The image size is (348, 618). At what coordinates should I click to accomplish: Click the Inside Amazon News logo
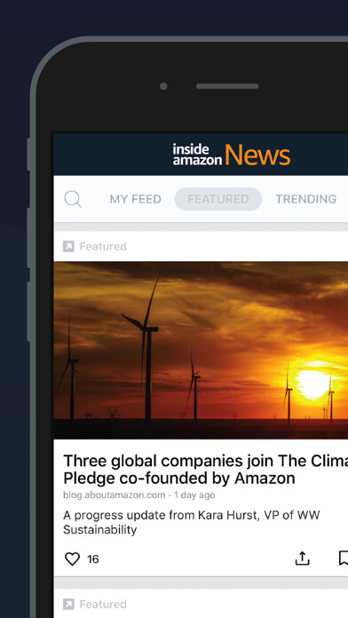tap(232, 154)
